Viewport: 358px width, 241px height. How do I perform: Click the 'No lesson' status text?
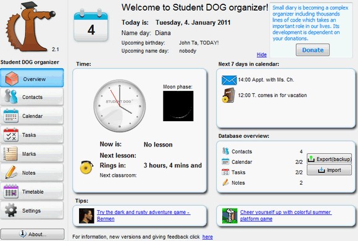click(158, 145)
